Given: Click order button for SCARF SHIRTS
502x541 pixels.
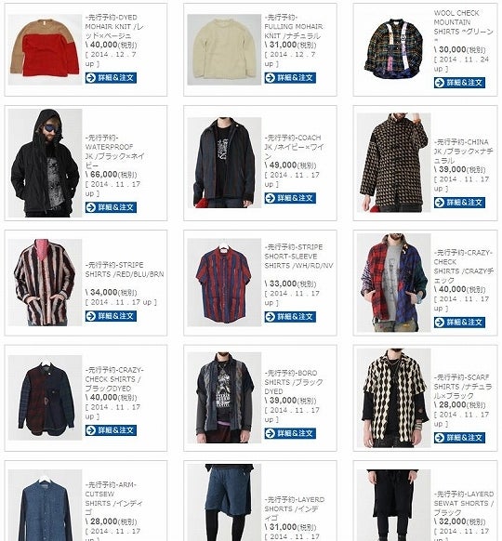Looking at the screenshot, I should pos(459,438).
